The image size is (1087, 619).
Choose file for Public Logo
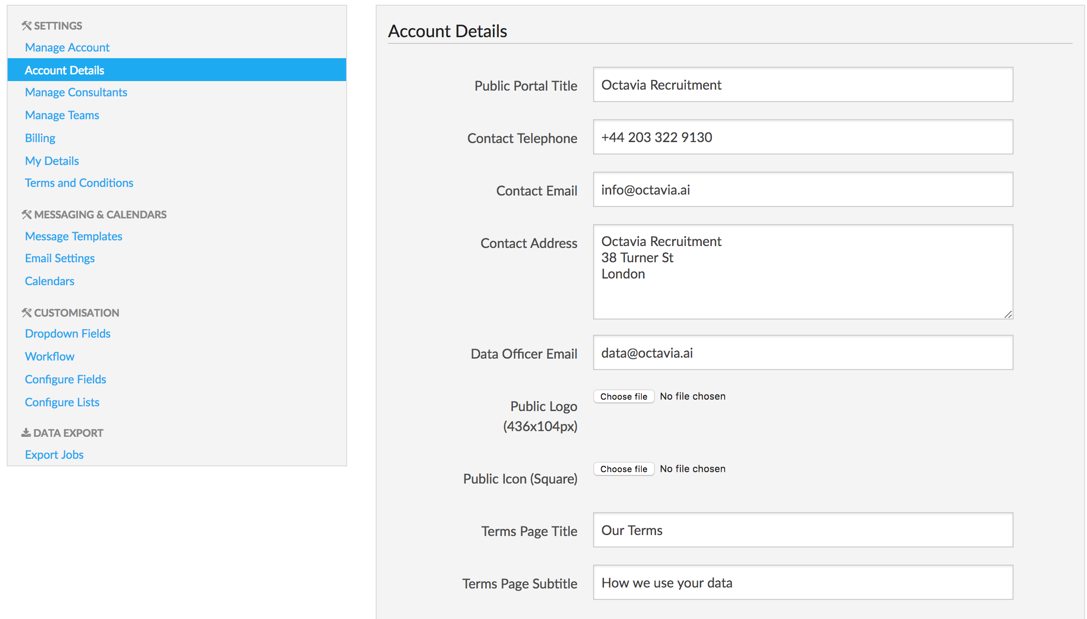click(623, 396)
